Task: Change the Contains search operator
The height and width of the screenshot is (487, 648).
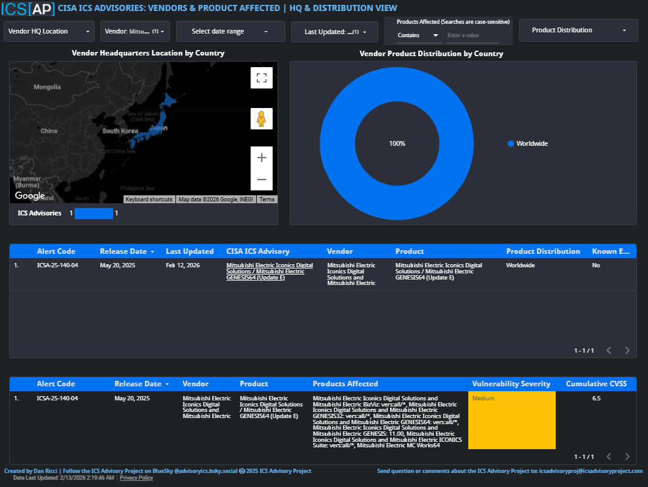Action: tap(419, 35)
